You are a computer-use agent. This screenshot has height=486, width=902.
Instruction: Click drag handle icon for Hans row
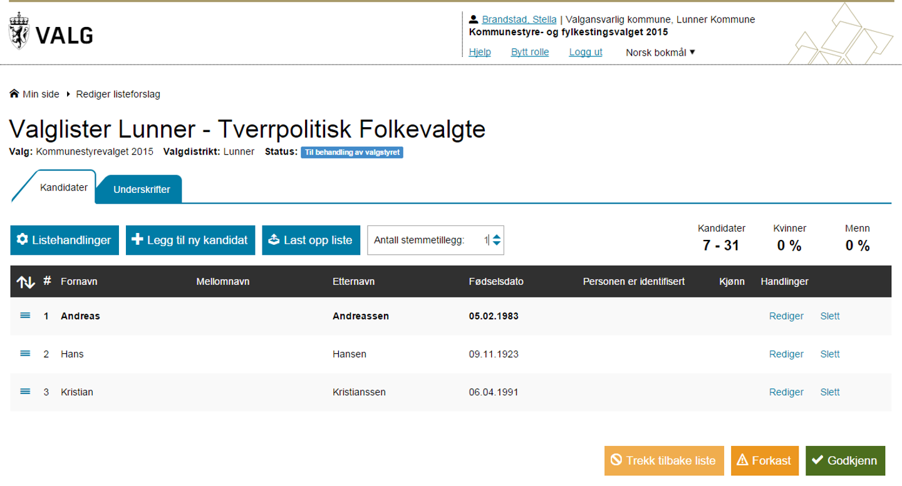pos(25,354)
